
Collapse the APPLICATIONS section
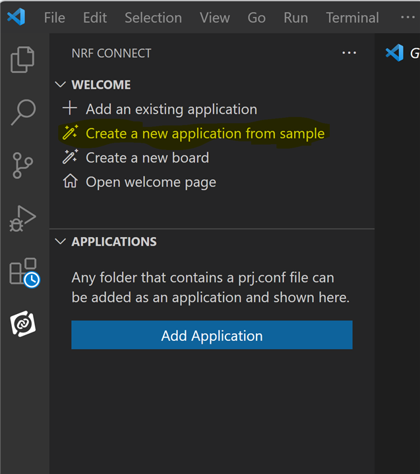61,241
